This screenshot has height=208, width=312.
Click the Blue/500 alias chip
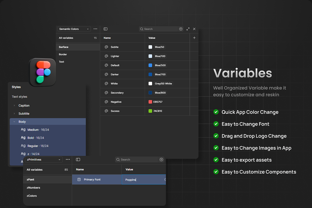click(x=160, y=65)
